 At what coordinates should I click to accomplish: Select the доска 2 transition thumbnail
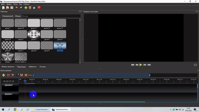point(21,34)
